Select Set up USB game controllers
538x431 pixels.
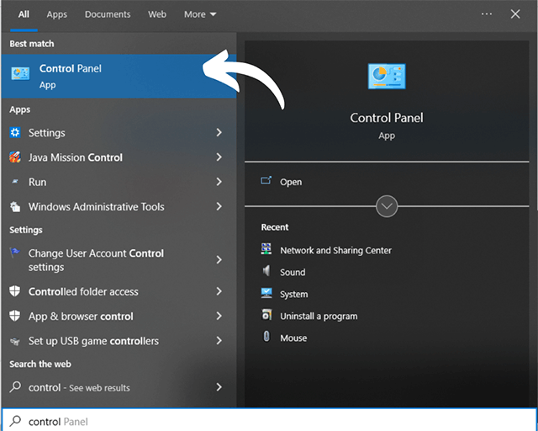click(119, 341)
